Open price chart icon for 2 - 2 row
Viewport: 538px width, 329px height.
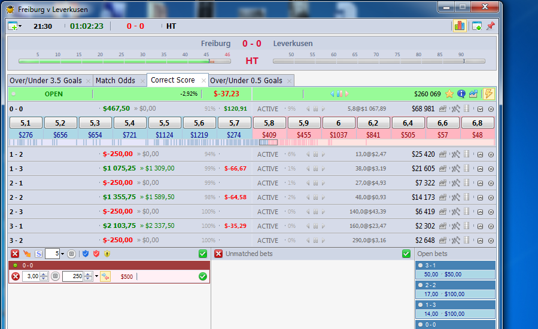[443, 197]
